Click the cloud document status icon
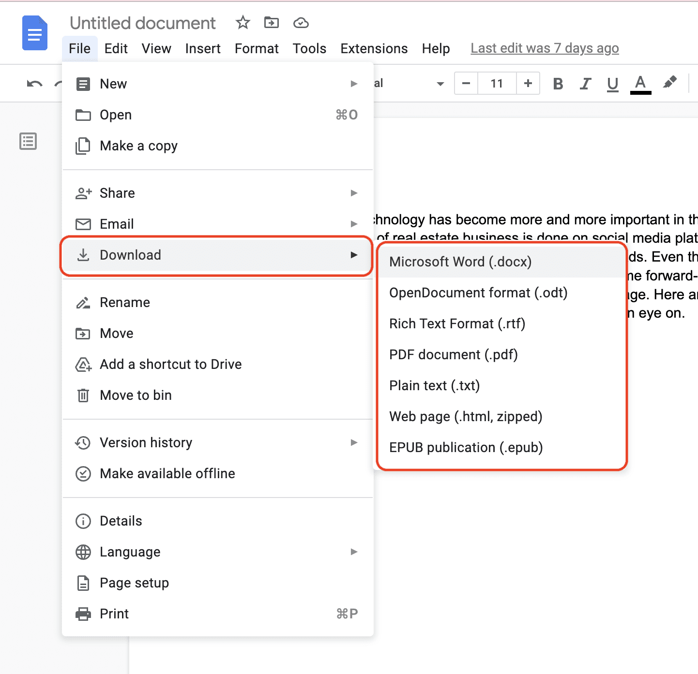 click(x=301, y=22)
